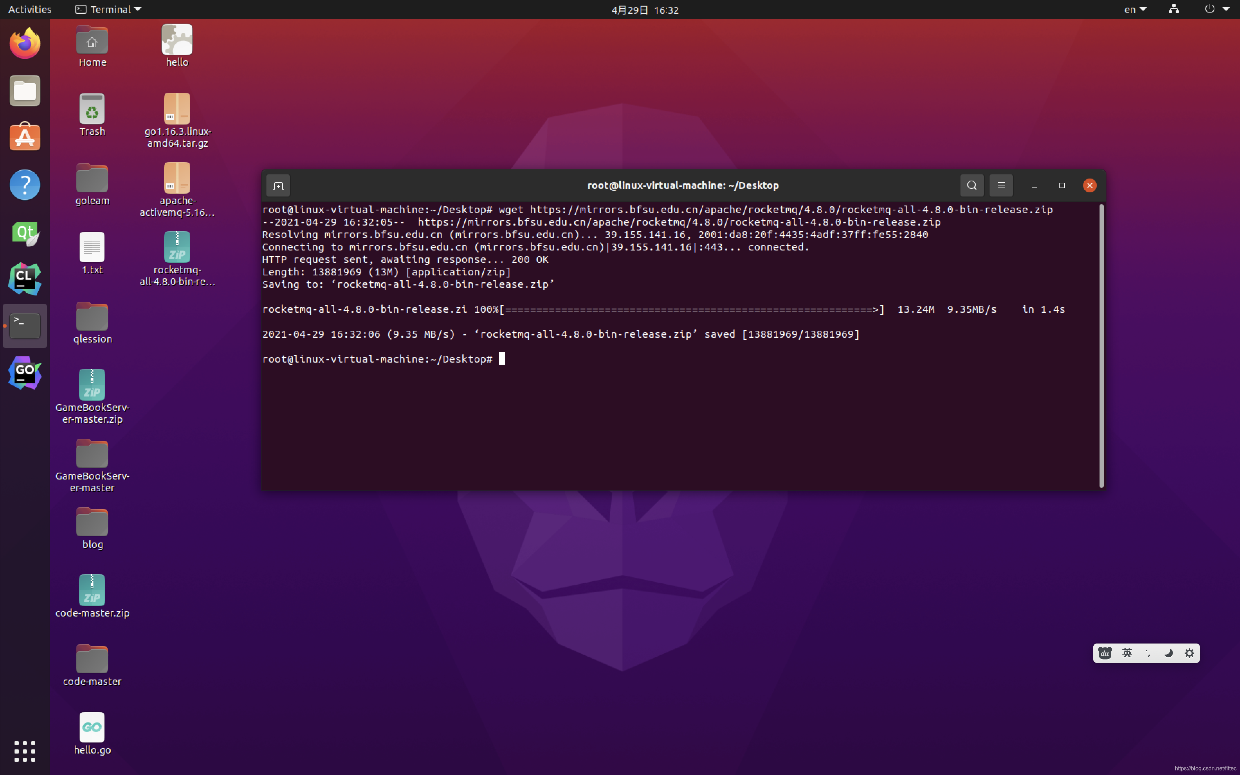
Task: Click the wget download URL text
Action: pos(791,210)
